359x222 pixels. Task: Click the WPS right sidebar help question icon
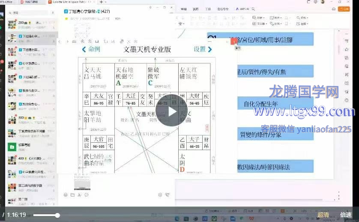[347, 100]
